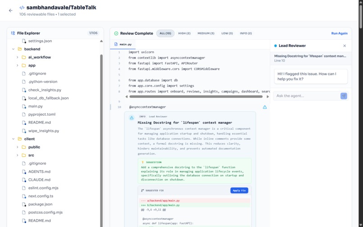Click the blue Lead Reviewer status dot
This screenshot has width=363, height=227.
[x=276, y=45]
